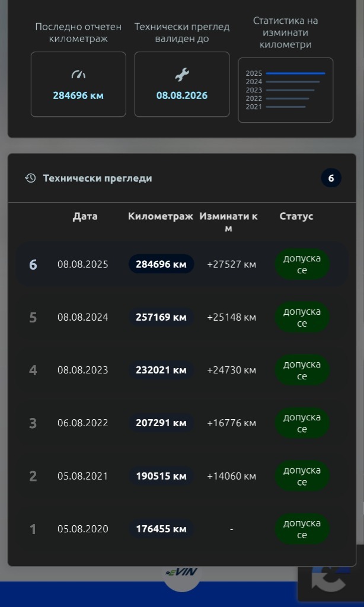Viewport: 364px width, 607px height.
Task: Click row number 5 in the inspections list
Action: tap(33, 318)
